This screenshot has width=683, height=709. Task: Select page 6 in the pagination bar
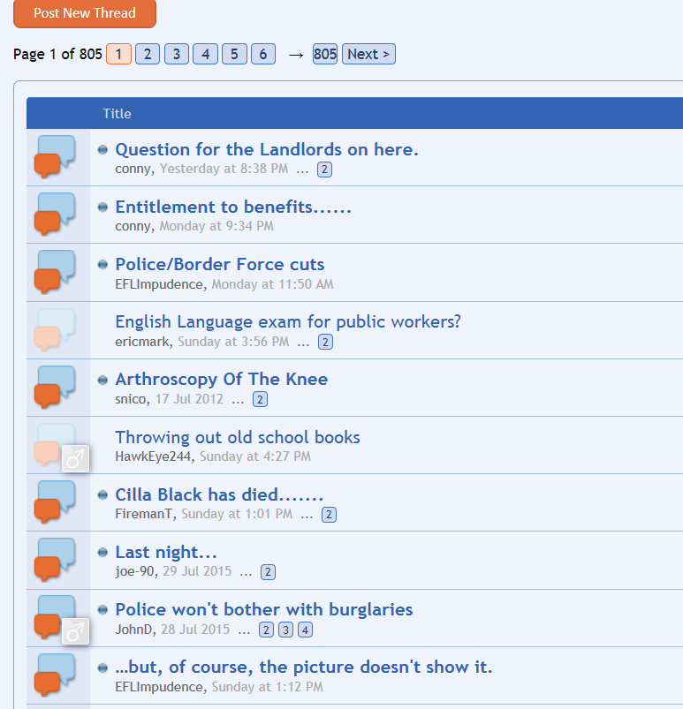click(262, 54)
